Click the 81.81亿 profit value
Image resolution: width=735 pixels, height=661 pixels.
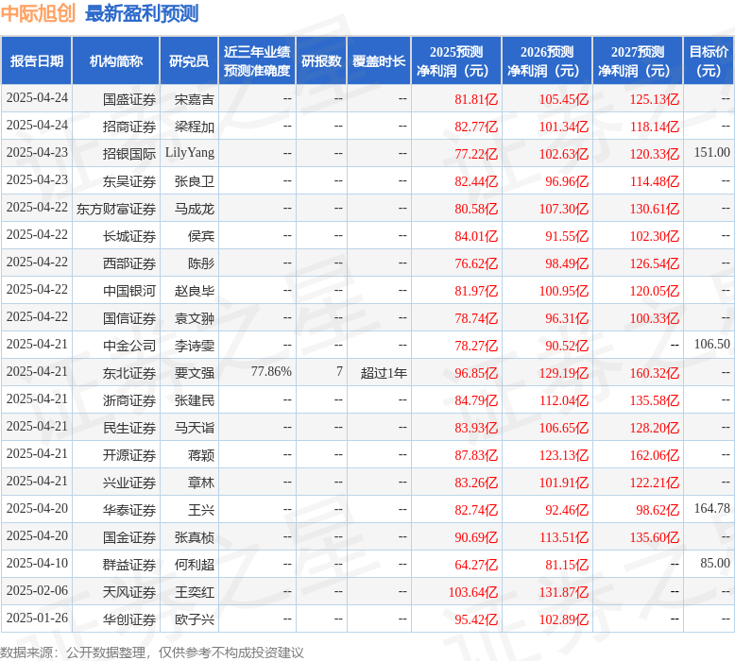476,99
